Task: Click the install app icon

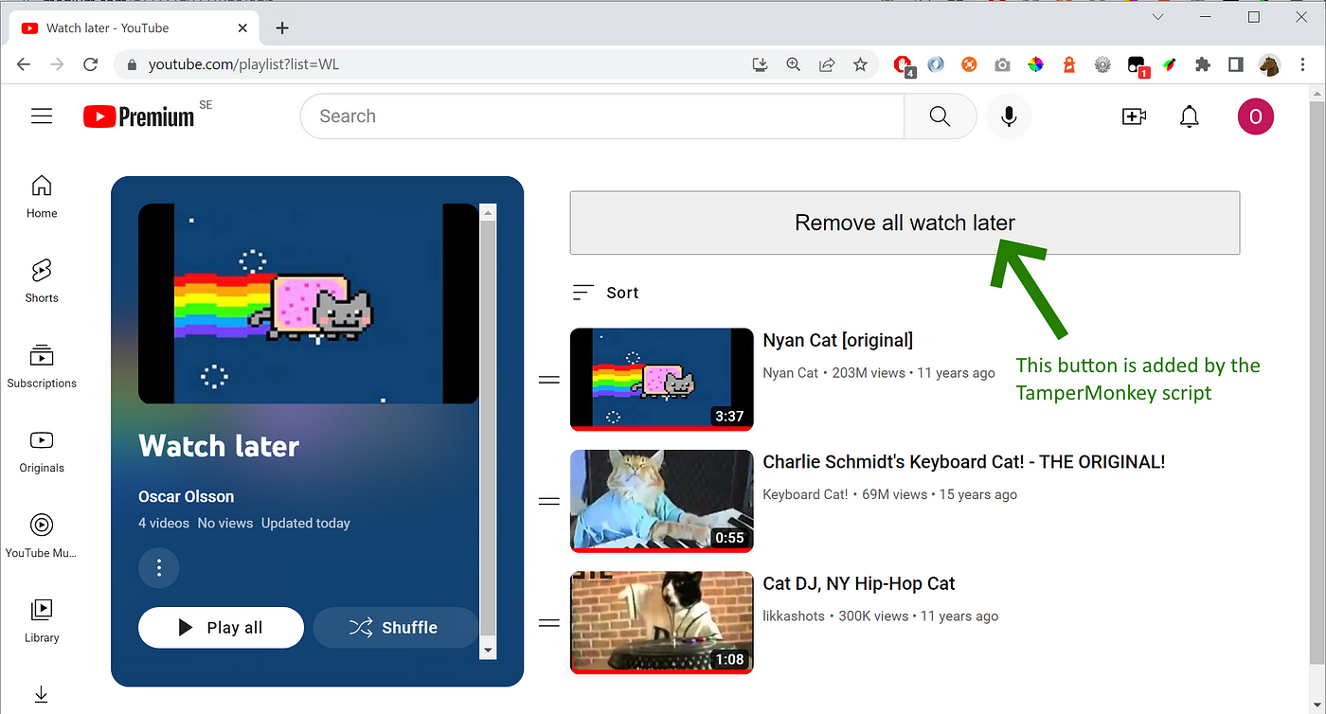Action: (760, 64)
